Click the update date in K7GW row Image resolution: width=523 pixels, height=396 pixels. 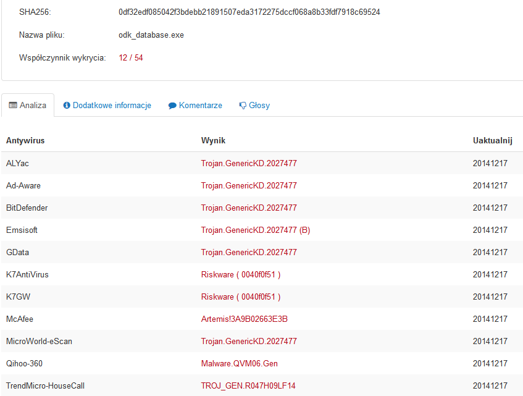click(490, 297)
